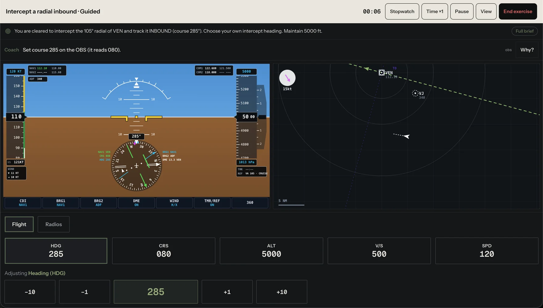Increase heading by 1
The height and width of the screenshot is (308, 543).
(227, 292)
